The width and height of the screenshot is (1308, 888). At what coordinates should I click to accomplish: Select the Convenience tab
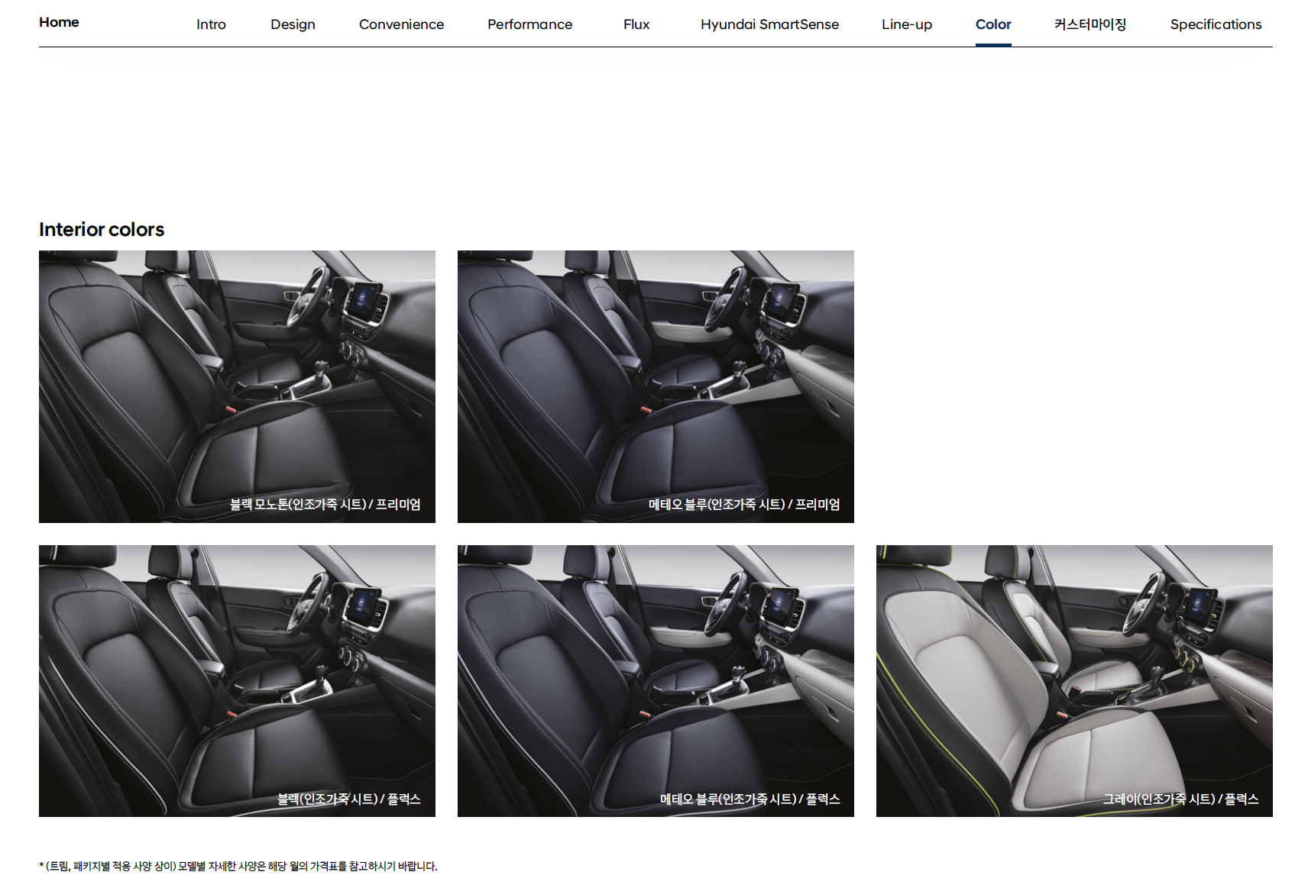(x=401, y=24)
